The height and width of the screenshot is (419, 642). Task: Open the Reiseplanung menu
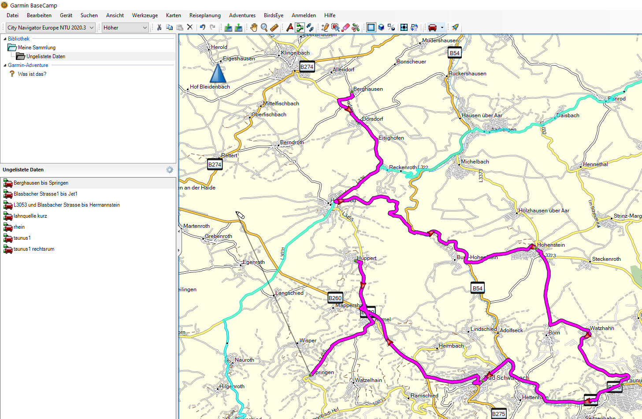(x=205, y=15)
